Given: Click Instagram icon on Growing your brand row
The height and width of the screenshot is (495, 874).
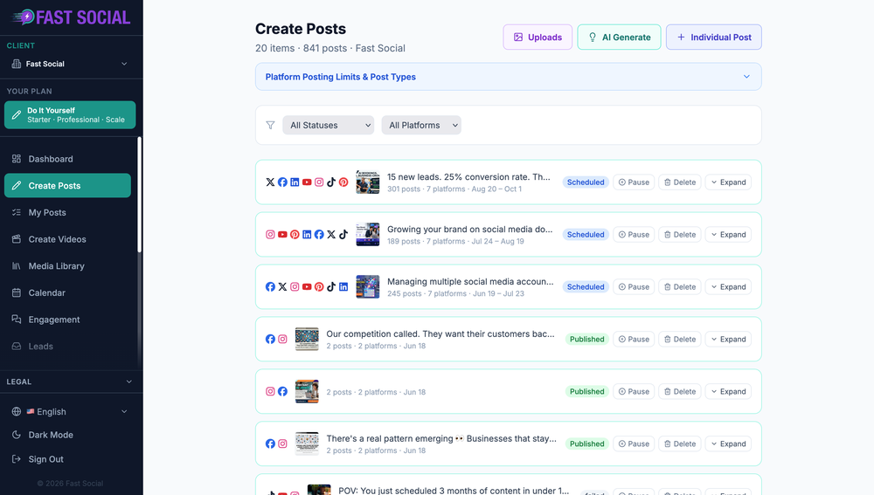Looking at the screenshot, I should [x=270, y=235].
